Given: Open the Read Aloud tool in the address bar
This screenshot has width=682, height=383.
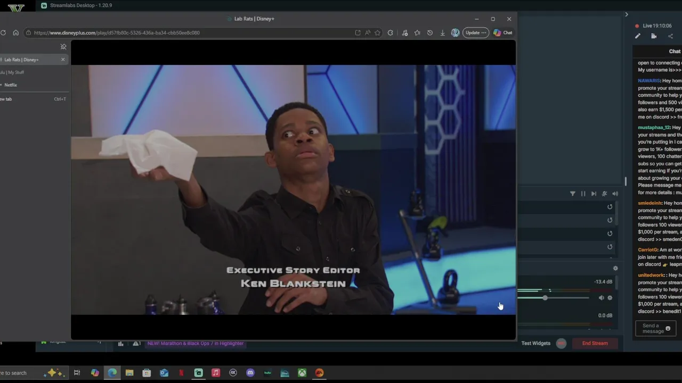Looking at the screenshot, I should pos(368,32).
